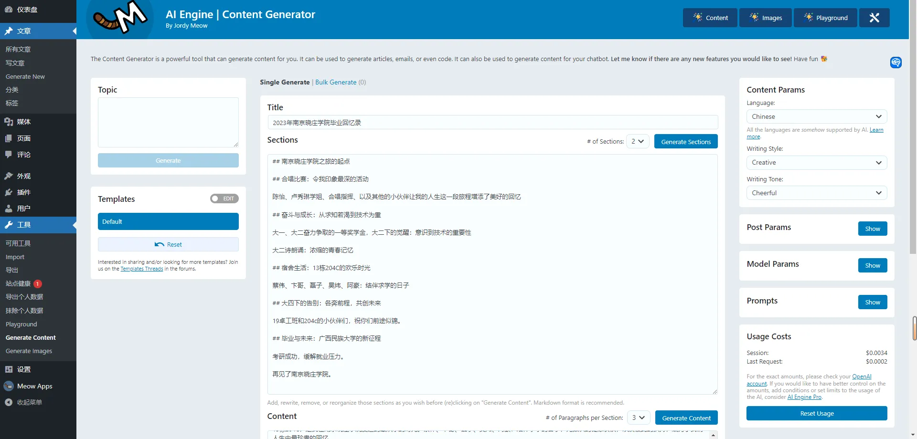Click the 用户 users icon

click(x=9, y=209)
